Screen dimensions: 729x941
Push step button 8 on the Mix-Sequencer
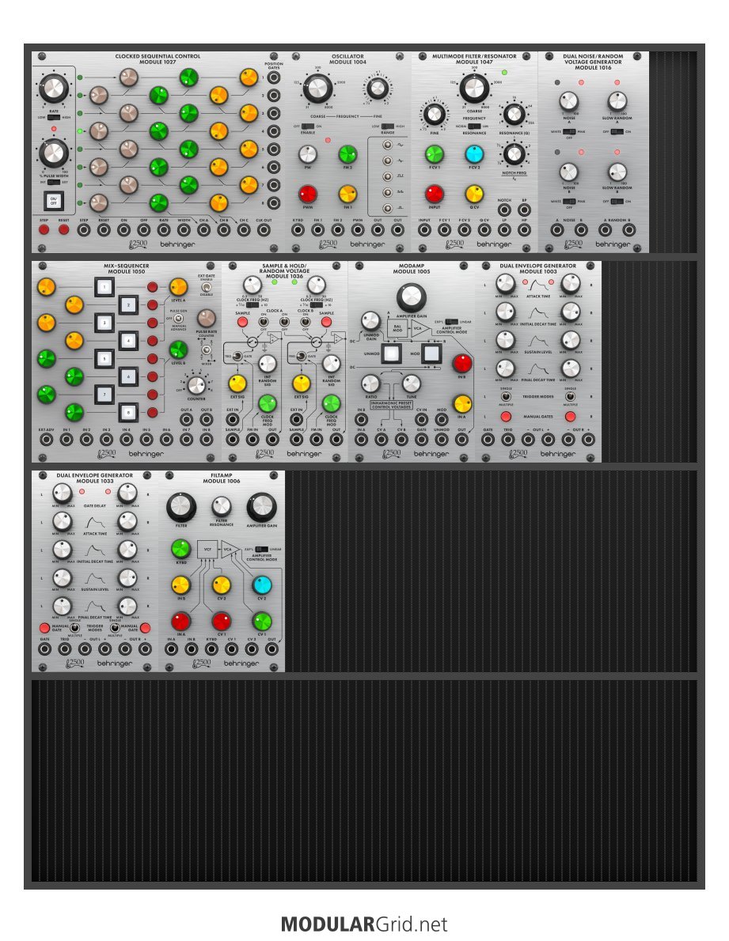(x=128, y=413)
